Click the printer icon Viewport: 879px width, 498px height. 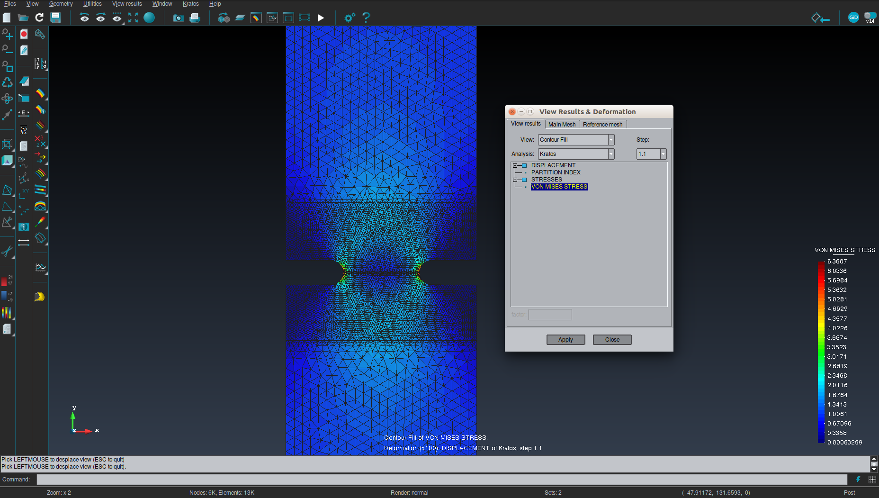tap(195, 18)
